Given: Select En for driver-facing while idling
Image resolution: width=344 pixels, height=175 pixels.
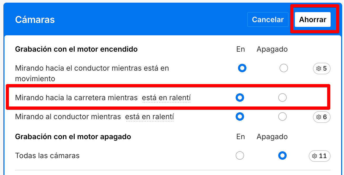Looking at the screenshot, I should [x=240, y=116].
